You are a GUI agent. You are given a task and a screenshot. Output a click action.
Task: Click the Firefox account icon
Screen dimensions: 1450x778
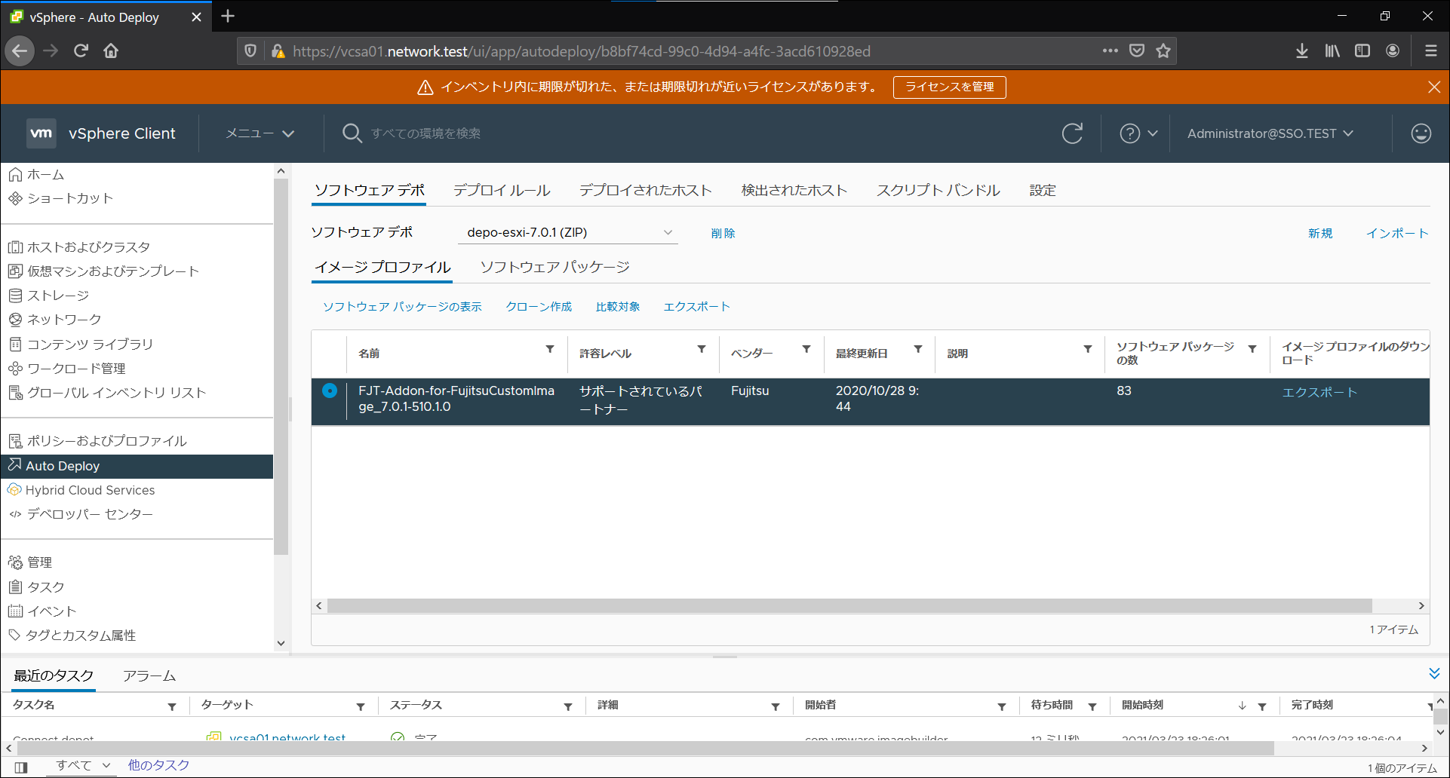pos(1393,51)
